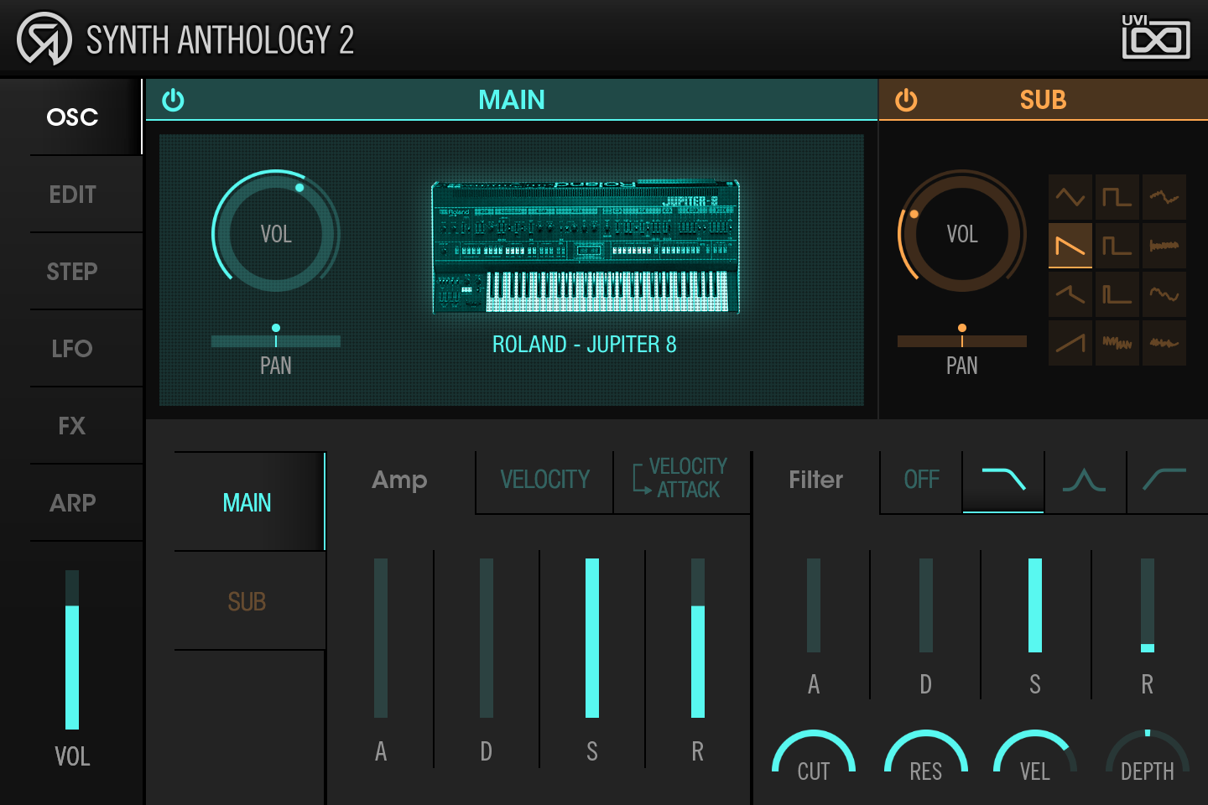Select the medium-width pulse waveform in SUB
The width and height of the screenshot is (1208, 805).
click(1117, 246)
